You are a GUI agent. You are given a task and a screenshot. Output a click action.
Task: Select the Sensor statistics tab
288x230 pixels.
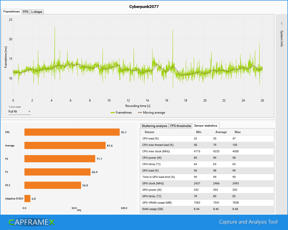coord(206,126)
